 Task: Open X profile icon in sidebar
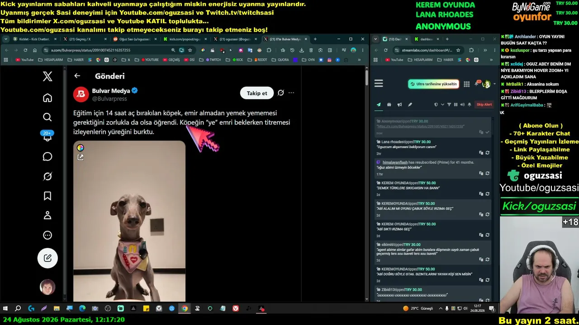pyautogui.click(x=47, y=215)
